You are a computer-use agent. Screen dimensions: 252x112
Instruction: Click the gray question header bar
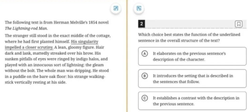point(192,24)
